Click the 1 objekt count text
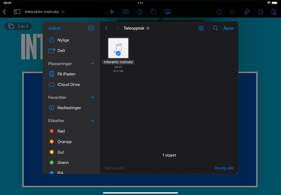281x195 pixels. [169, 155]
